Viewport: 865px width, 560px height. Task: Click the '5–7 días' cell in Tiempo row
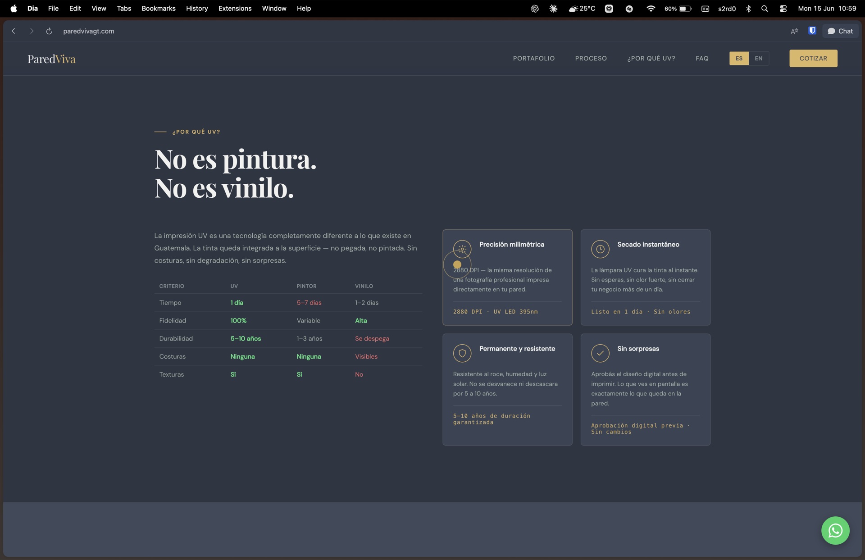pyautogui.click(x=309, y=302)
